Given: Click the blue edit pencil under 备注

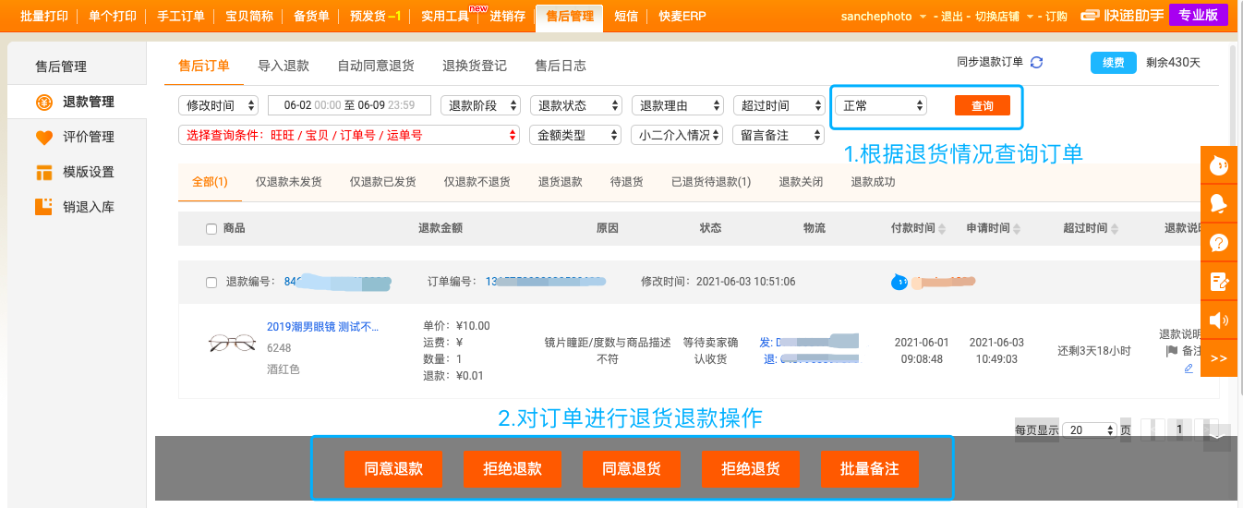Looking at the screenshot, I should pyautogui.click(x=1189, y=369).
